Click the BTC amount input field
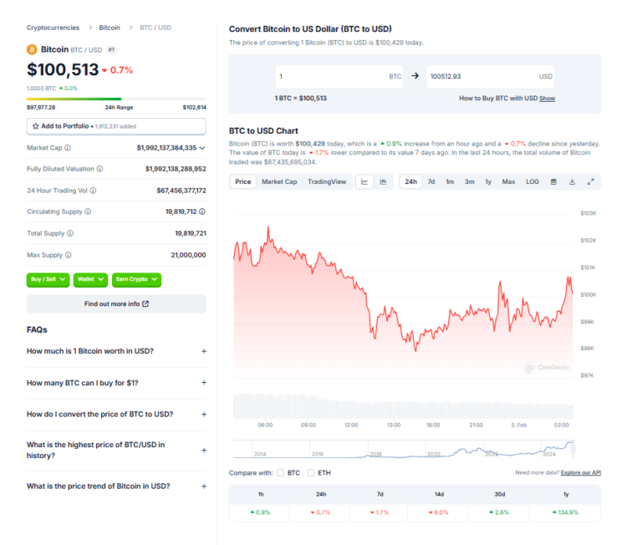Screen dimensions: 627x545 339,76
